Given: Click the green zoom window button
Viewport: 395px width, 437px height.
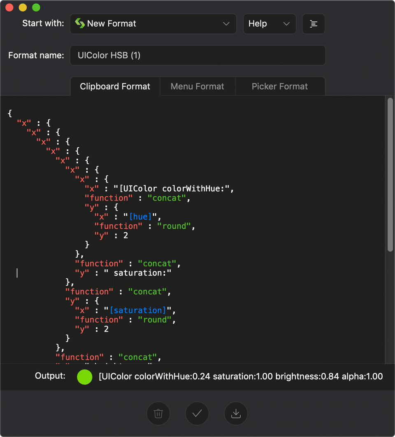Looking at the screenshot, I should coord(36,7).
